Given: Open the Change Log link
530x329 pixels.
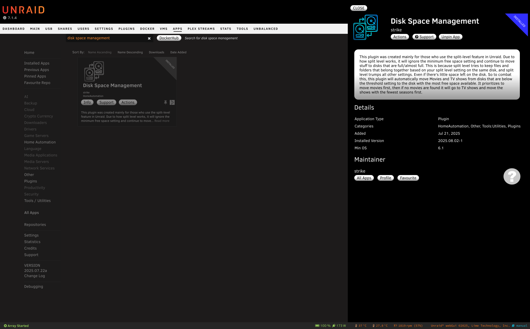Looking at the screenshot, I should point(34,276).
